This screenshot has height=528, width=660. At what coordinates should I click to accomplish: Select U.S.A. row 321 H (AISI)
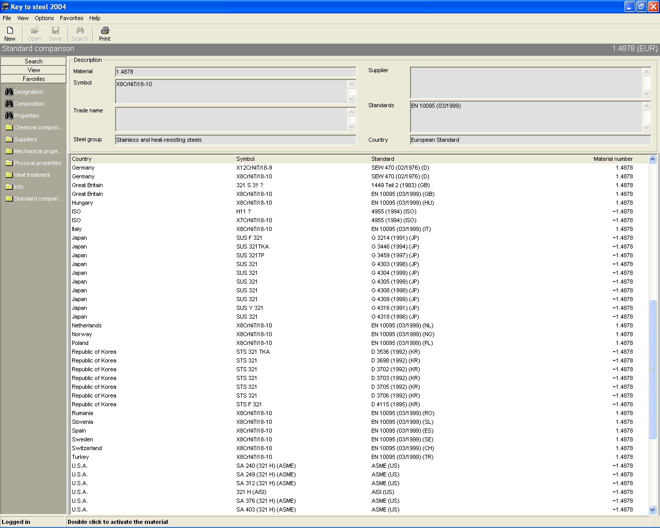click(359, 492)
